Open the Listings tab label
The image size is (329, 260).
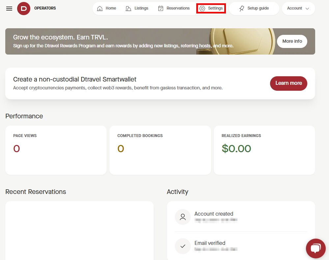[x=141, y=8]
